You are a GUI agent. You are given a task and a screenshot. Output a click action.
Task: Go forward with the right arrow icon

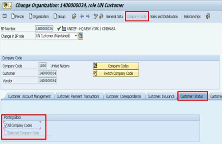tap(88, 16)
